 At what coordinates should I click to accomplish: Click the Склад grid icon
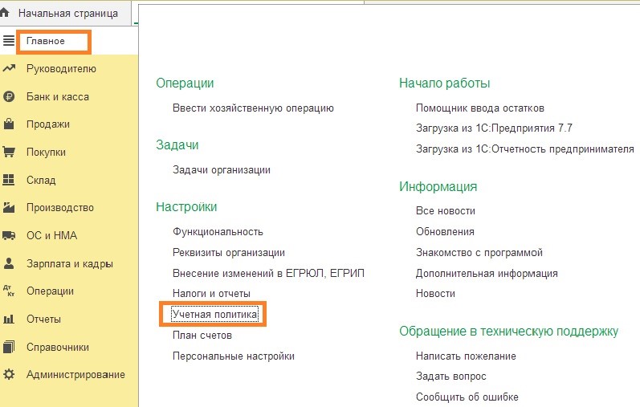[9, 180]
